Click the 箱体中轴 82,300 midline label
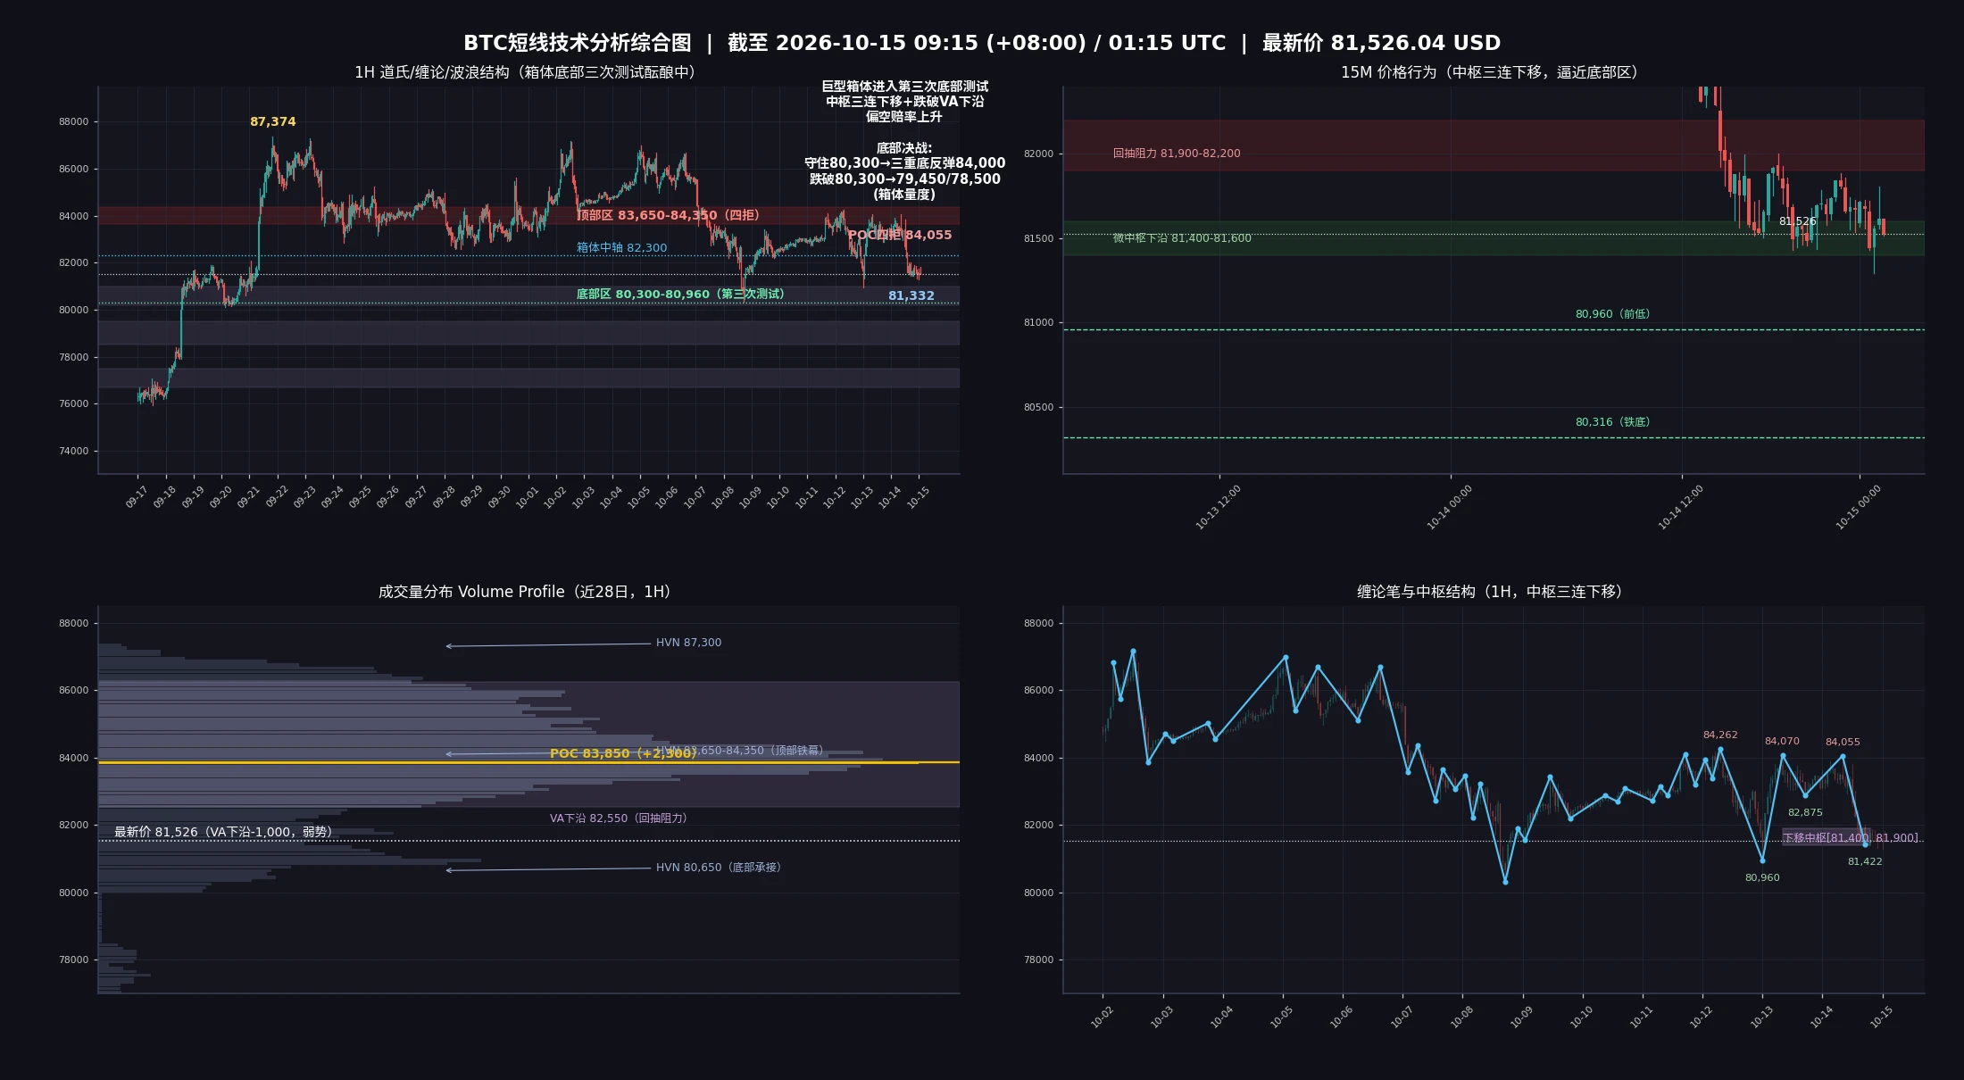The width and height of the screenshot is (1964, 1080). pos(621,248)
